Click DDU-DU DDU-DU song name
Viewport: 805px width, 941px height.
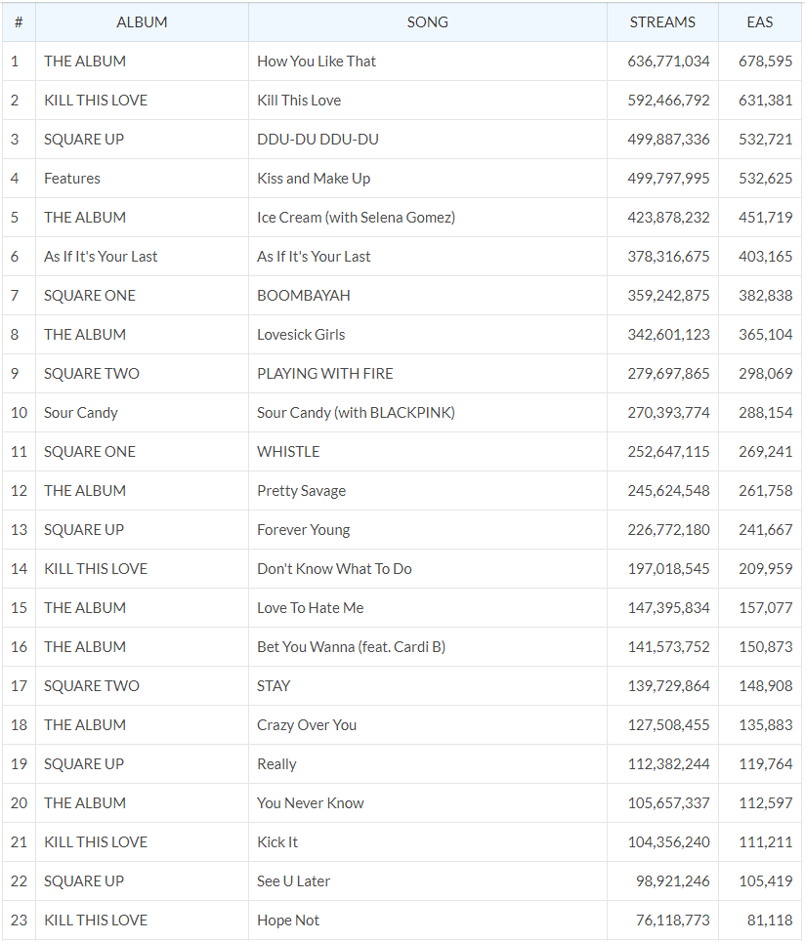click(x=318, y=139)
